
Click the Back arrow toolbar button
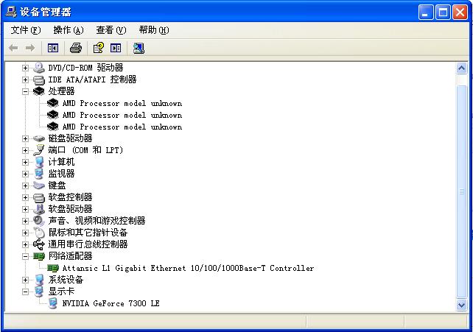[x=13, y=48]
